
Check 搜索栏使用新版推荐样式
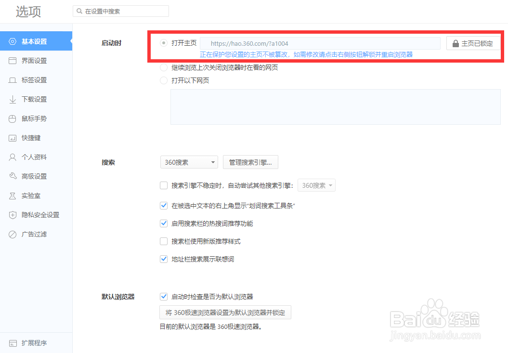(164, 241)
